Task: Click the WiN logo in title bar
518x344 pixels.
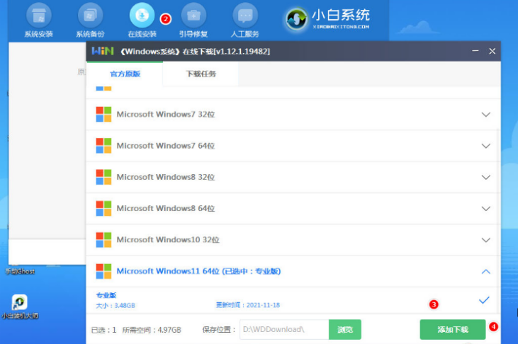Action: [103, 51]
